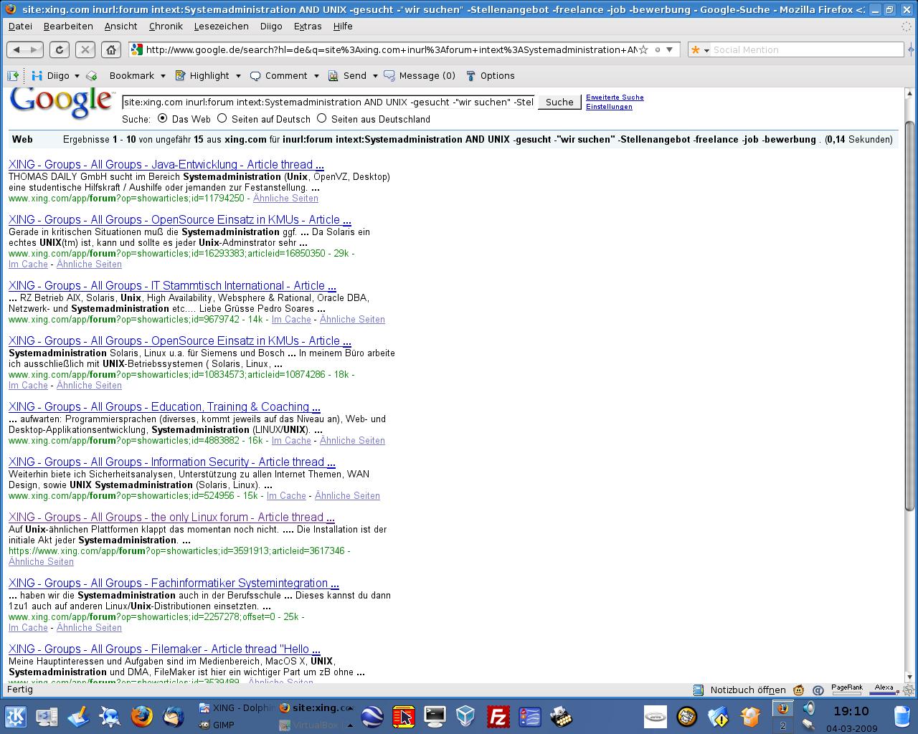
Task: Open the VirtualBox cube icon in taskbar
Action: [x=466, y=716]
